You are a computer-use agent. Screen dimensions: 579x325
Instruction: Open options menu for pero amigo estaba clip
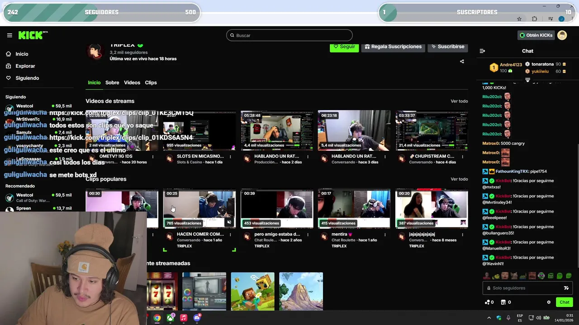(308, 235)
